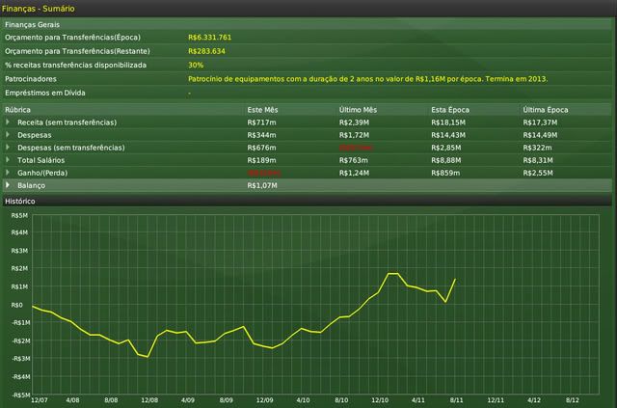The image size is (617, 408).
Task: Click the Último Mês column header
Action: pos(358,110)
